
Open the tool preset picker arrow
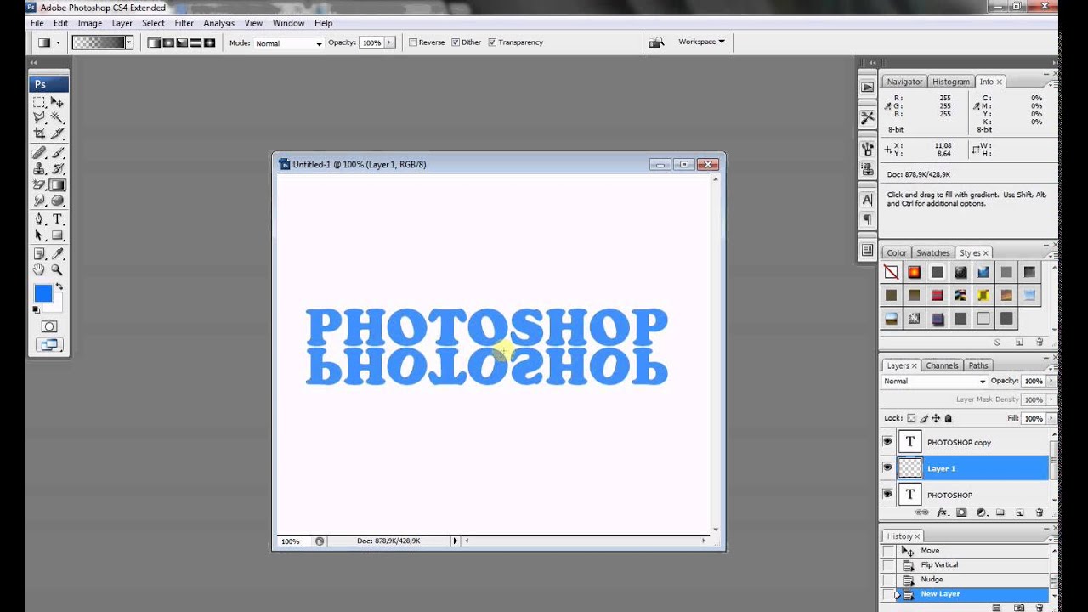pyautogui.click(x=58, y=42)
